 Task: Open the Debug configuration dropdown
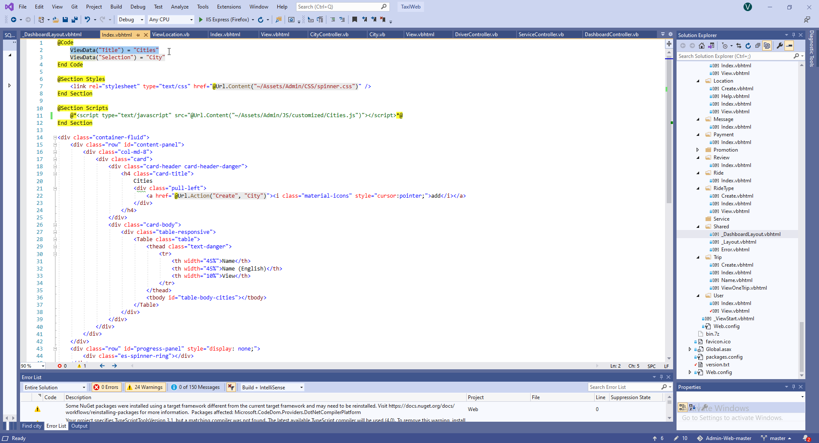click(131, 20)
